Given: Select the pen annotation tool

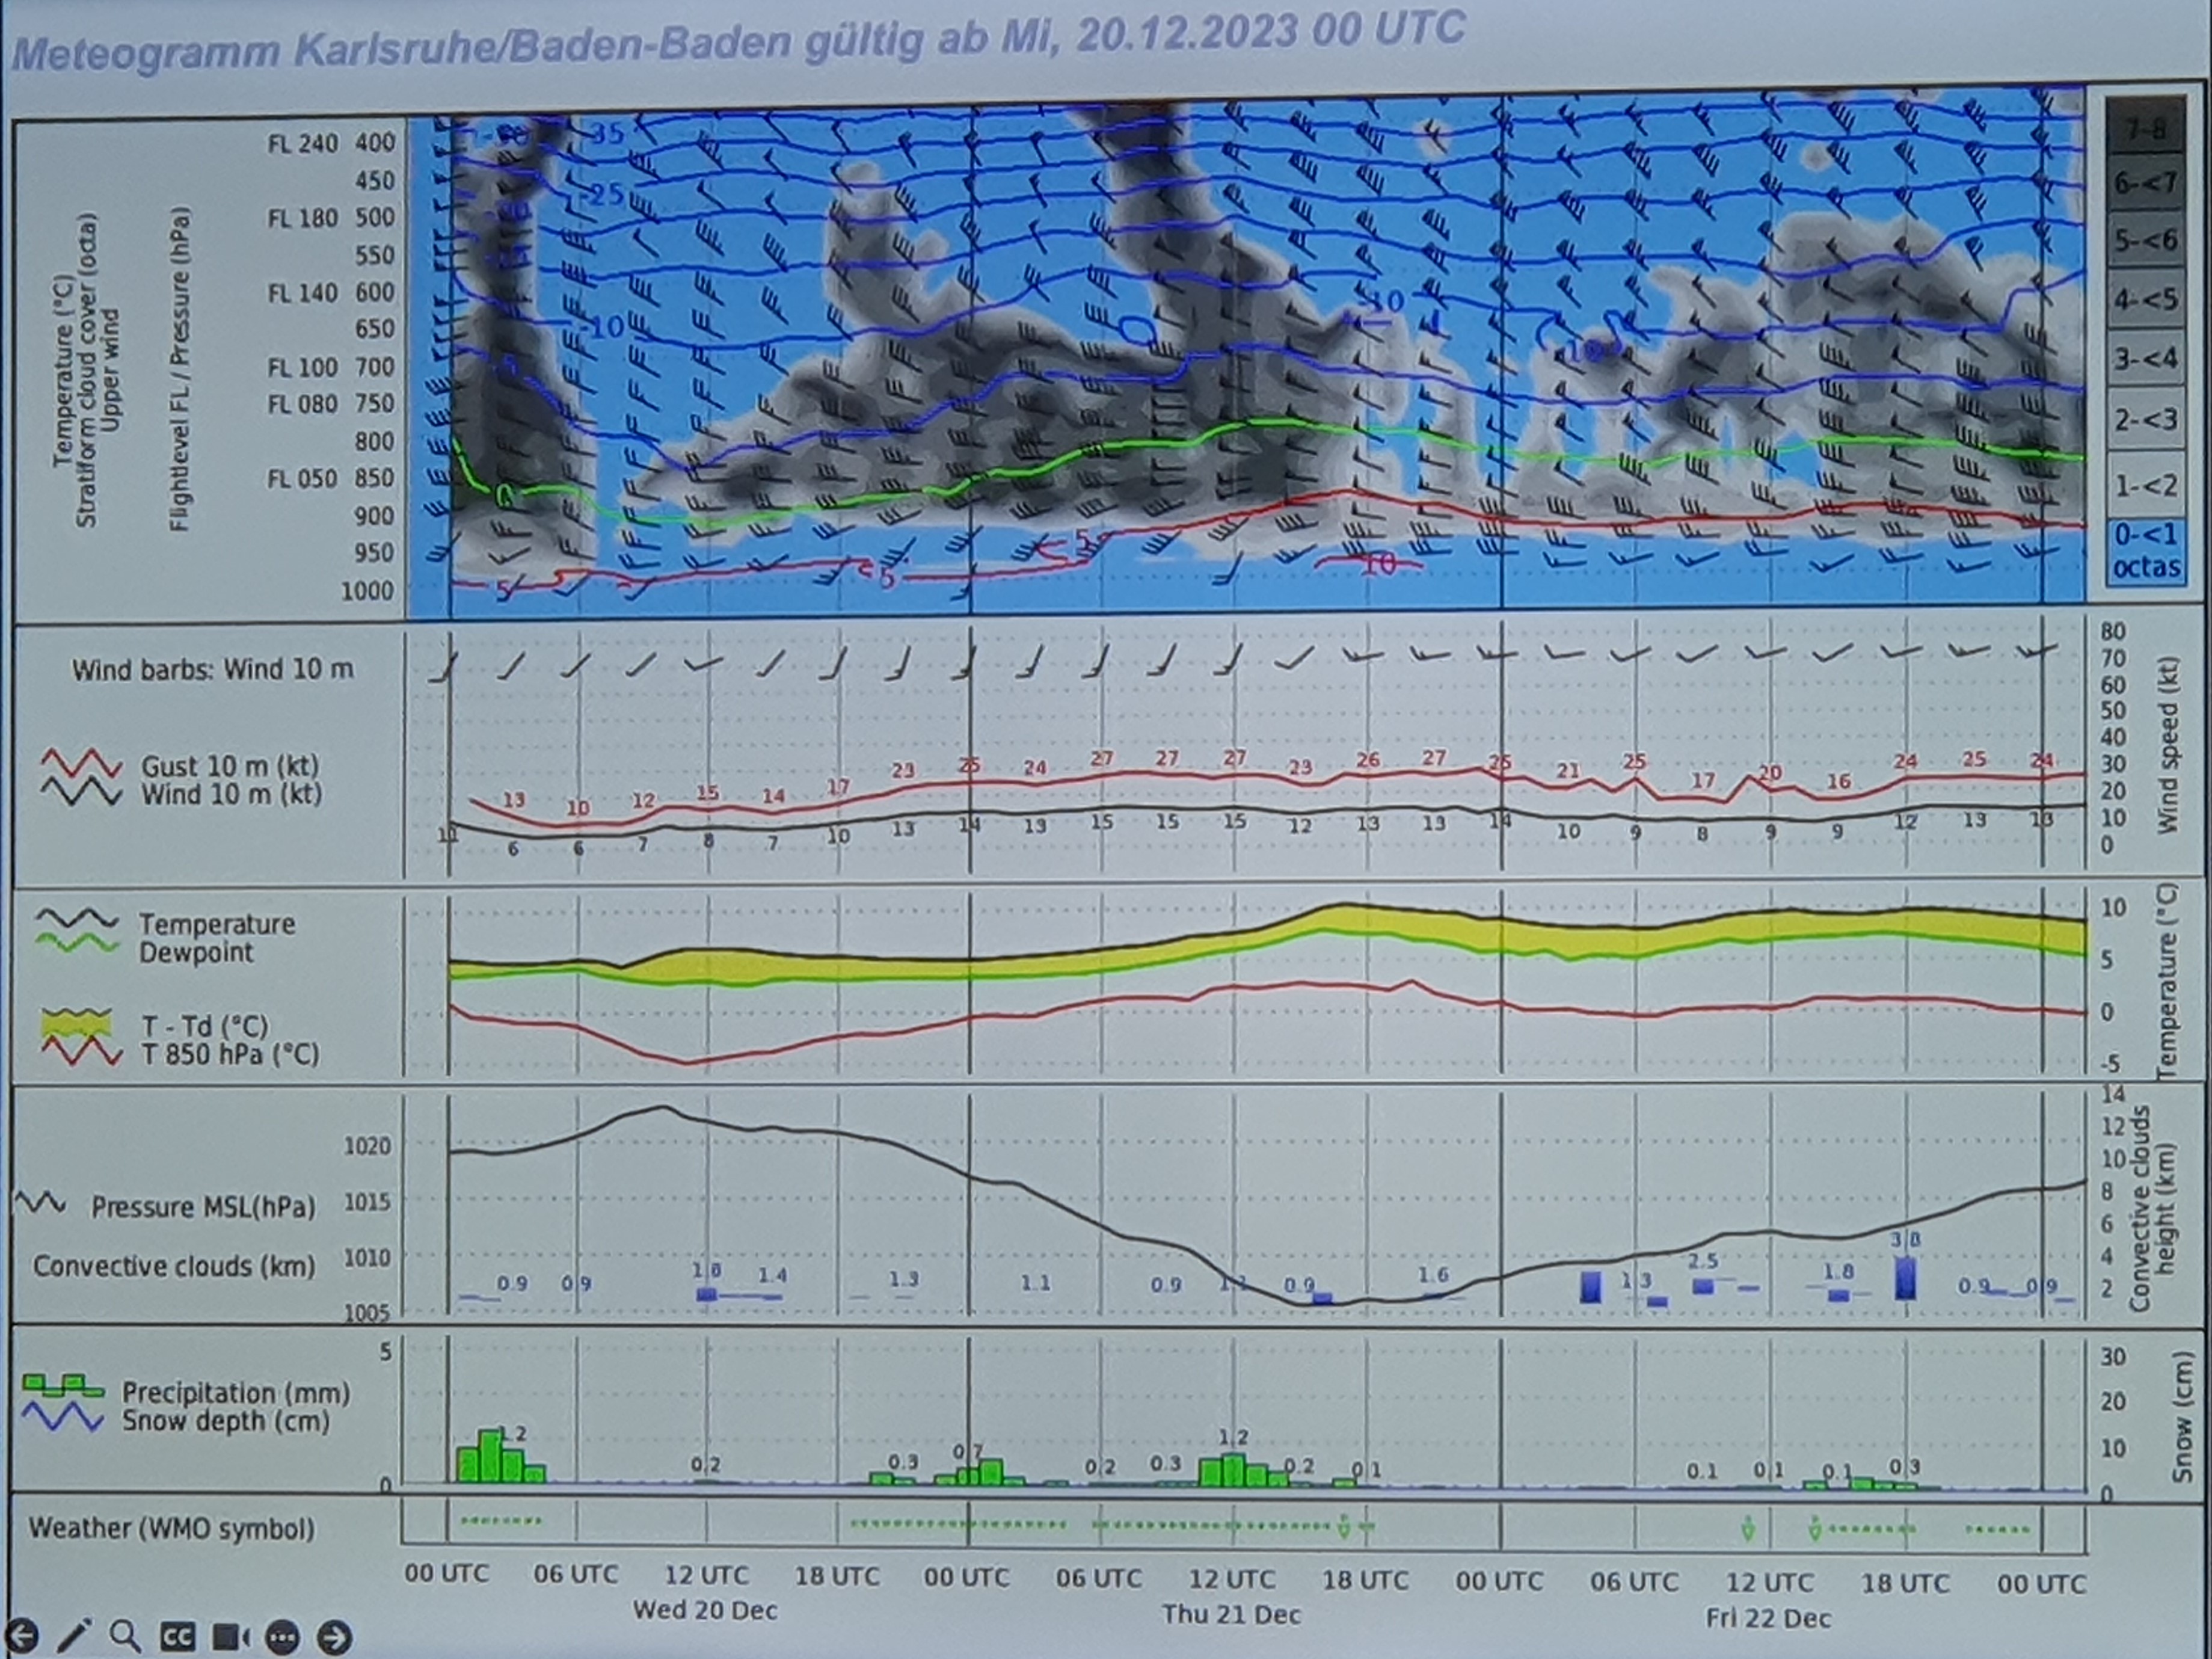Looking at the screenshot, I should (73, 1636).
